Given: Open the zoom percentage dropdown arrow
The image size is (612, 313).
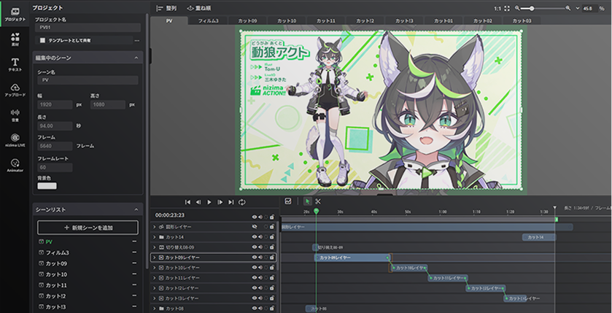Looking at the screenshot, I should 578,8.
